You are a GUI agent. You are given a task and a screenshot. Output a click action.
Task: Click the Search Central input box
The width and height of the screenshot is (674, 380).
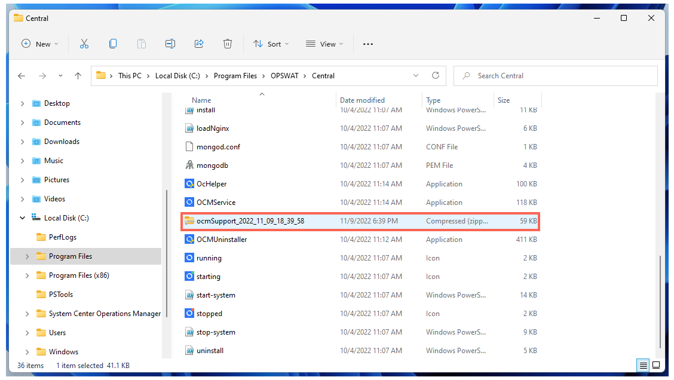pos(556,76)
